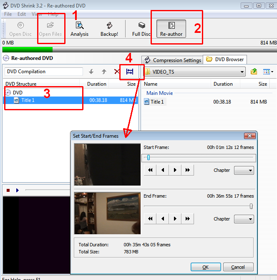Viewport: 277px width, 280px height.
Task: Open the Start Frame Chapter dropdown
Action: (244, 170)
